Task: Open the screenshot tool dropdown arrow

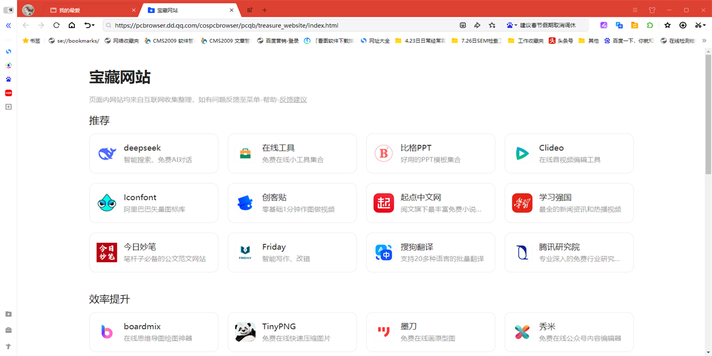Action: (705, 26)
